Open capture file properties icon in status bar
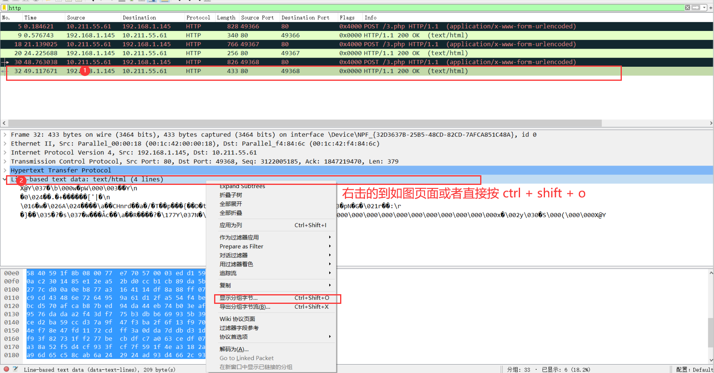 click(15, 369)
